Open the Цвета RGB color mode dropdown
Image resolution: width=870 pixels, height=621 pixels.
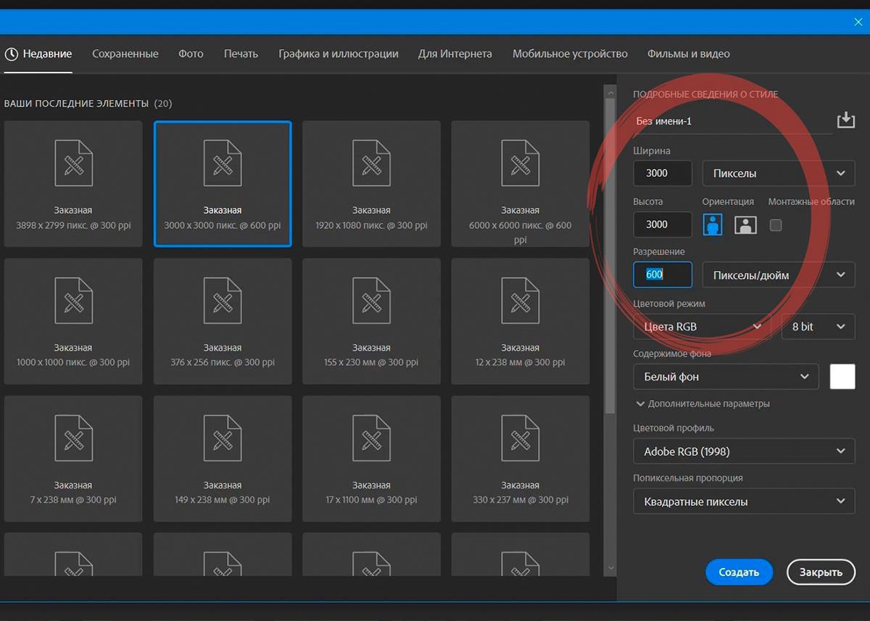701,327
